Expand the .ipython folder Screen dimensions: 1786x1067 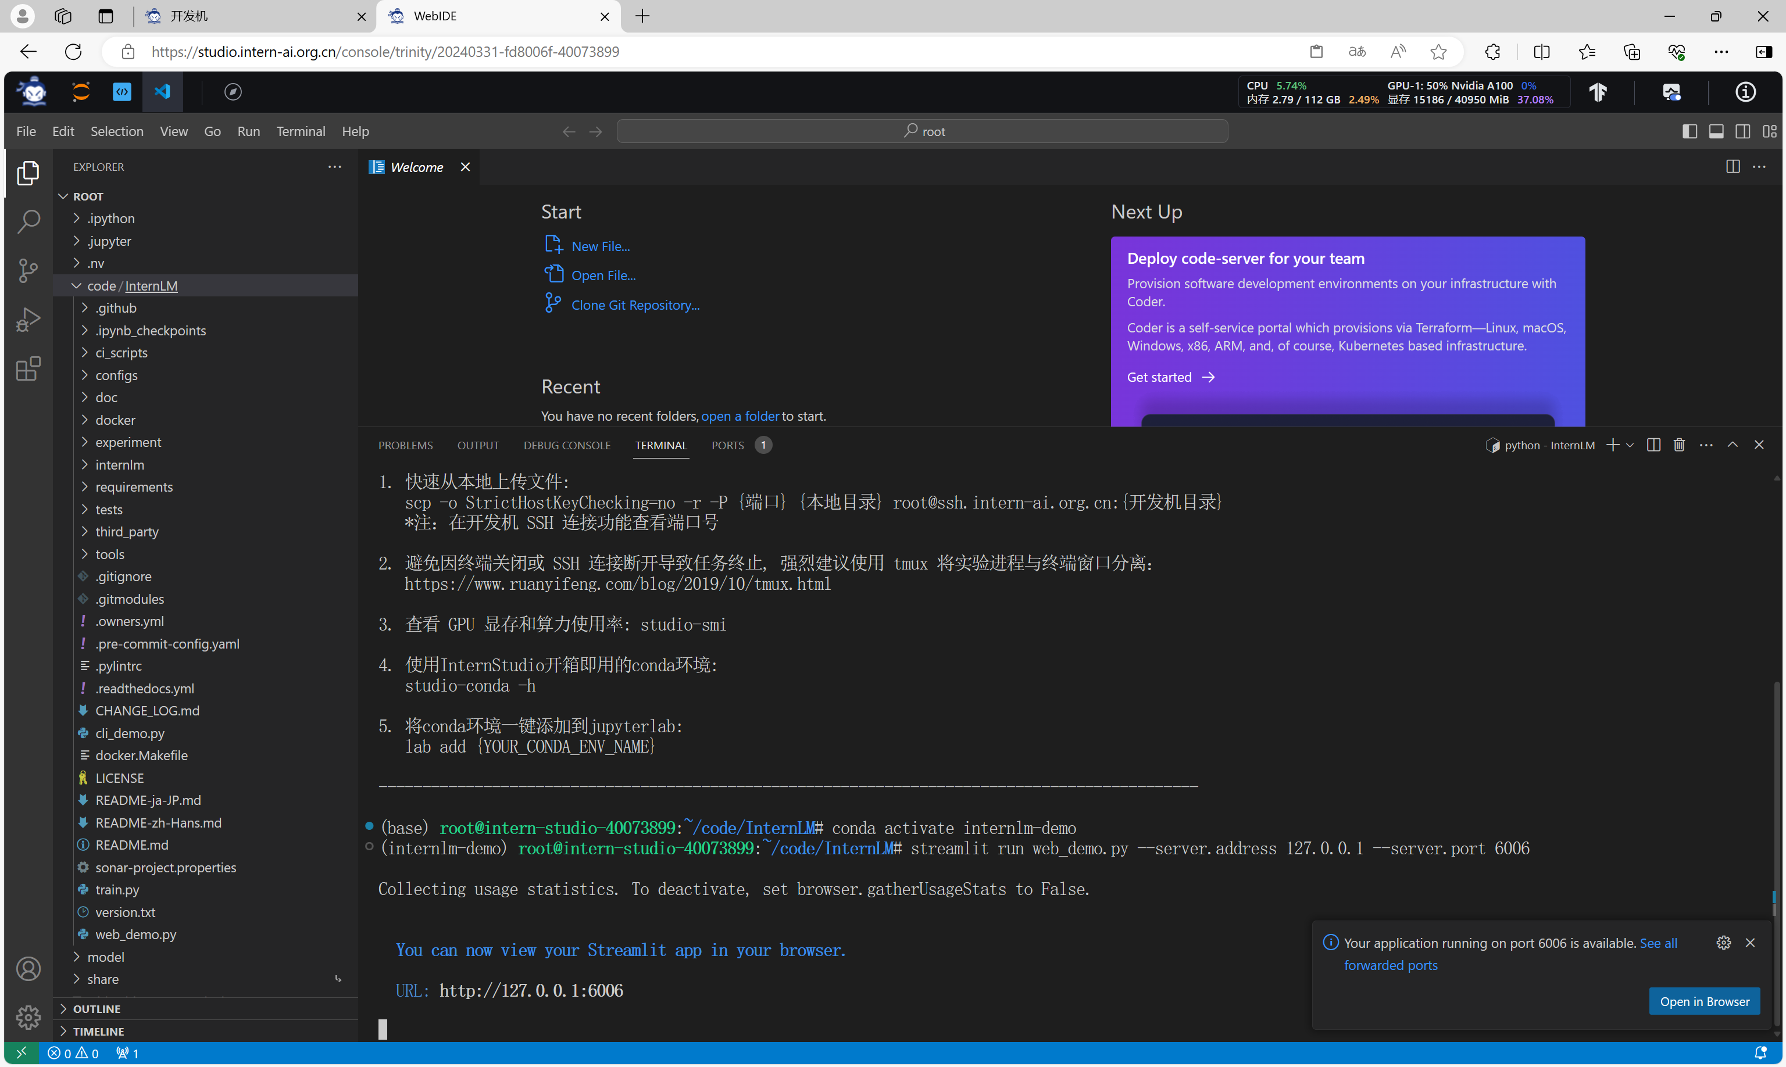coord(206,219)
